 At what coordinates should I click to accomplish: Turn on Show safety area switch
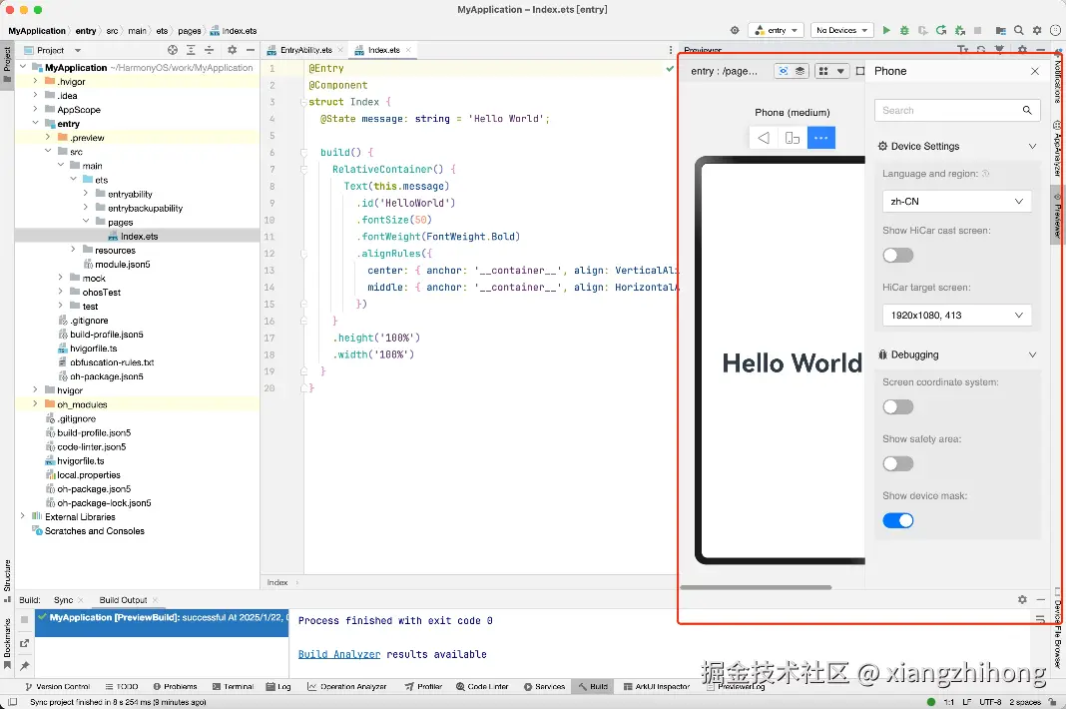(x=897, y=464)
